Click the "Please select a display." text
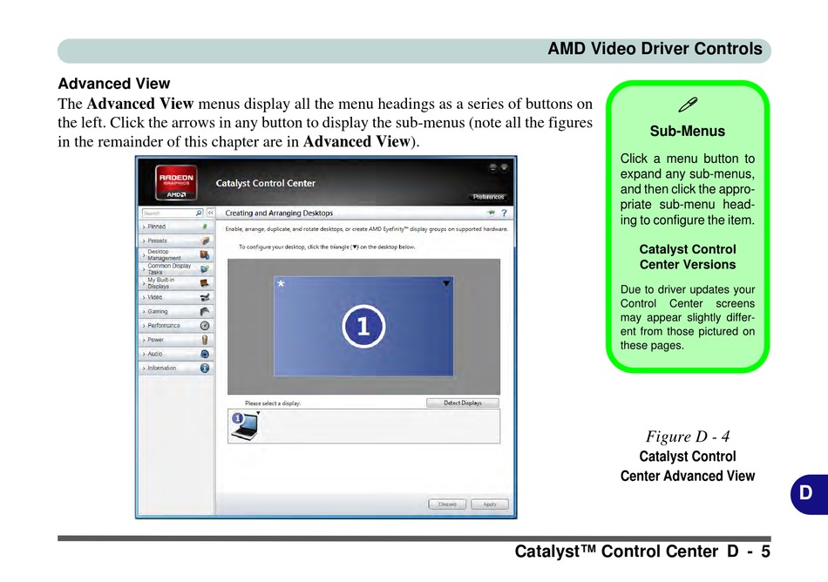828x582 pixels. (273, 403)
